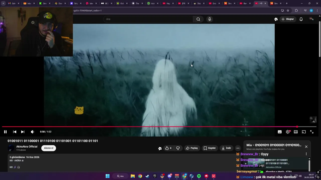The height and width of the screenshot is (180, 321).
Task: Cast the video to a TV
Action: click(x=304, y=132)
